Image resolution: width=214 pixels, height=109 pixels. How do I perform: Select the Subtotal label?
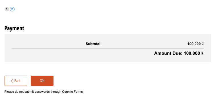94,44
